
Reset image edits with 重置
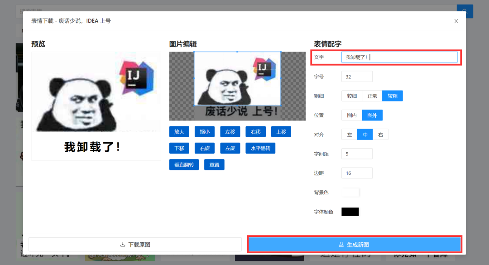[214, 165]
